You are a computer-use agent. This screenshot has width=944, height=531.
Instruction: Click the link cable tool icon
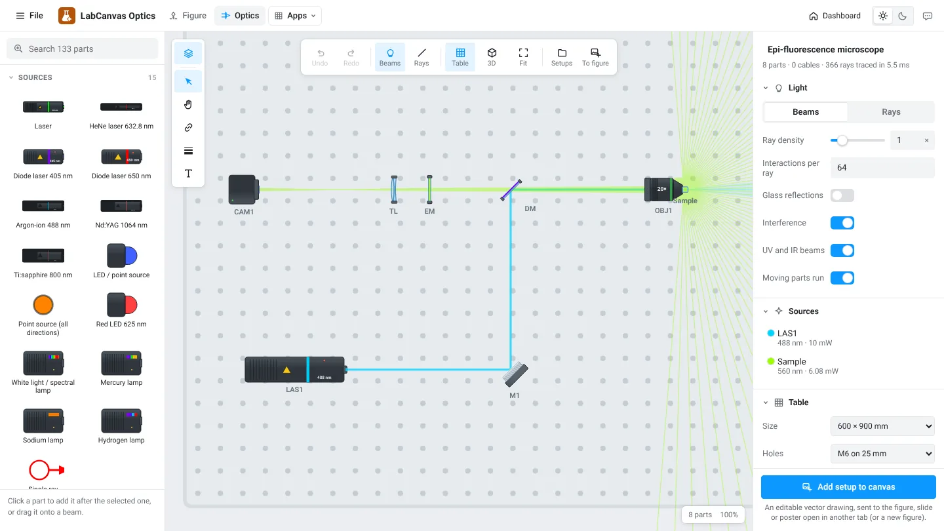point(188,128)
